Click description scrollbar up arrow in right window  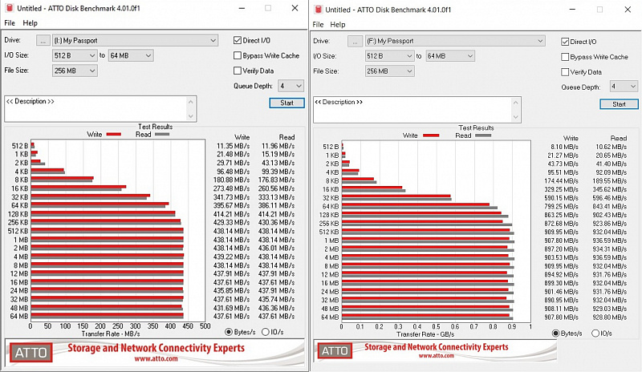coord(516,103)
